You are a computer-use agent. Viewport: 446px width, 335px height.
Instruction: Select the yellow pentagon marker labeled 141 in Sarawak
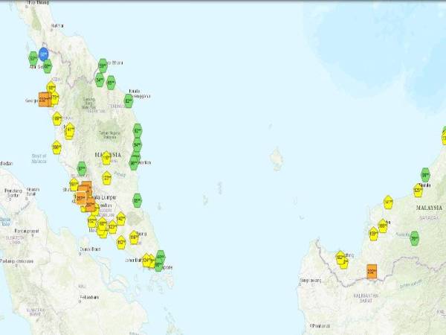(x=388, y=202)
